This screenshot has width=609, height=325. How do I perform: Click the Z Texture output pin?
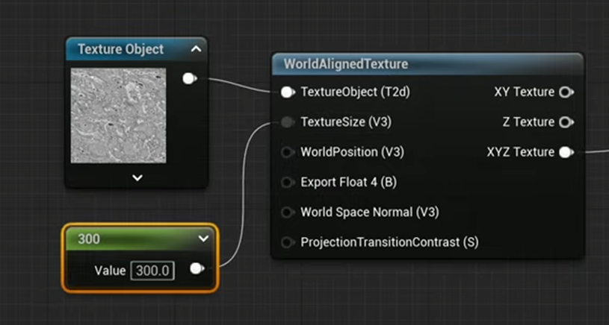point(566,122)
